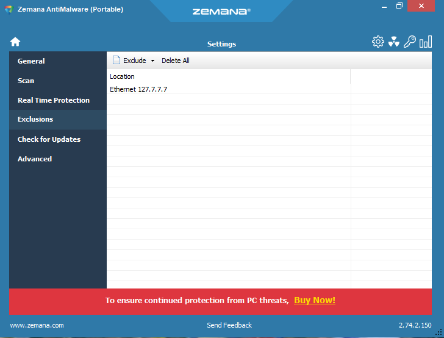Open the Quarantine radiation icon

click(394, 42)
